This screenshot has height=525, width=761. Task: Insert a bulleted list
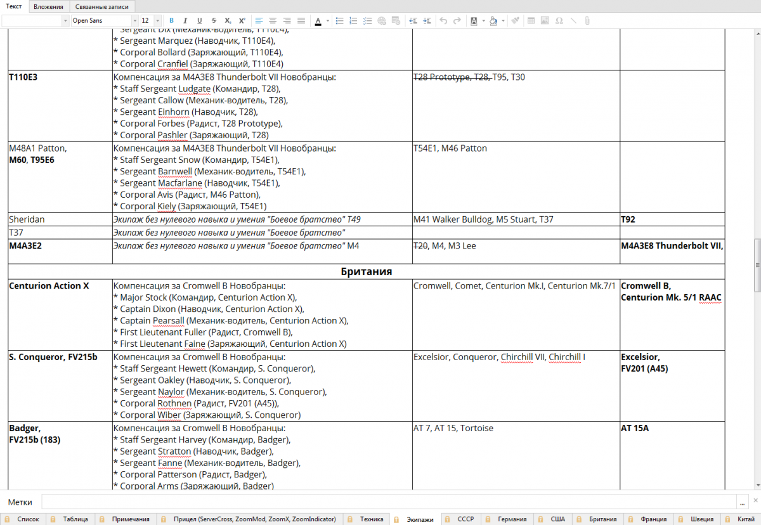point(340,21)
